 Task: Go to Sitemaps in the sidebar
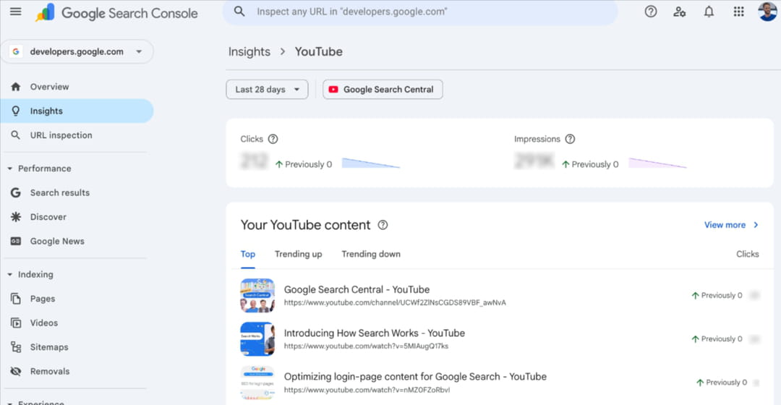(x=48, y=347)
